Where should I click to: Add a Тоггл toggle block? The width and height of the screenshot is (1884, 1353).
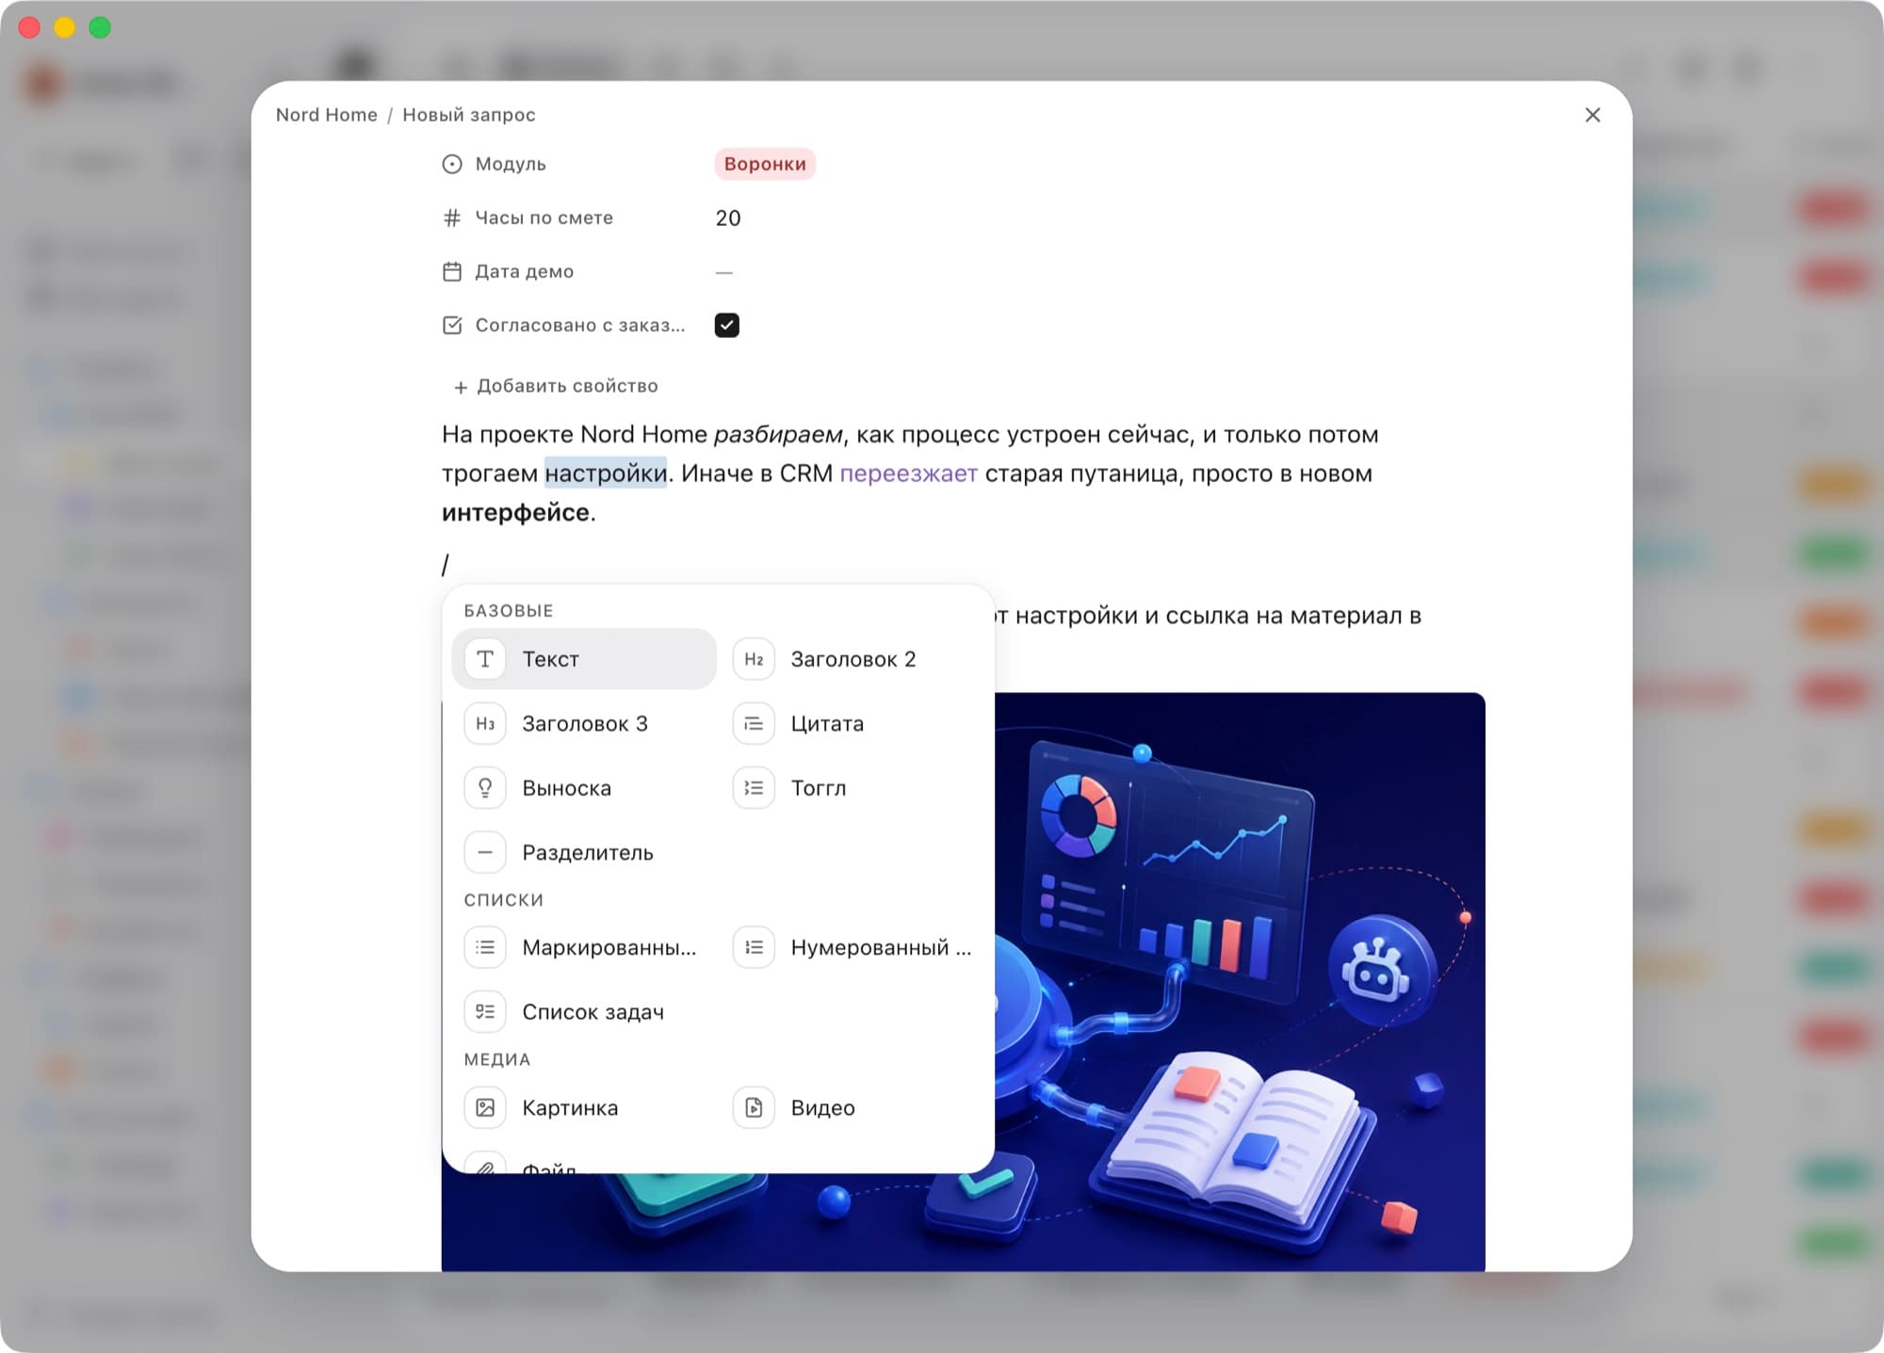(853, 788)
